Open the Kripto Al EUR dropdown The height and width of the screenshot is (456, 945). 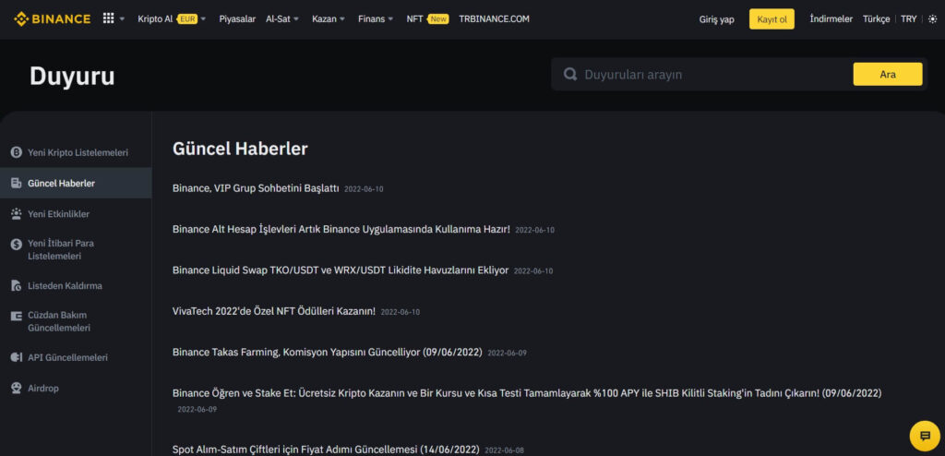point(172,19)
